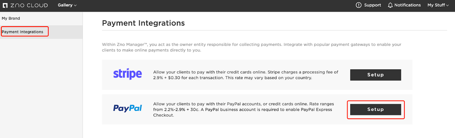
Task: Click the Support exclamation circle icon
Action: [x=359, y=5]
